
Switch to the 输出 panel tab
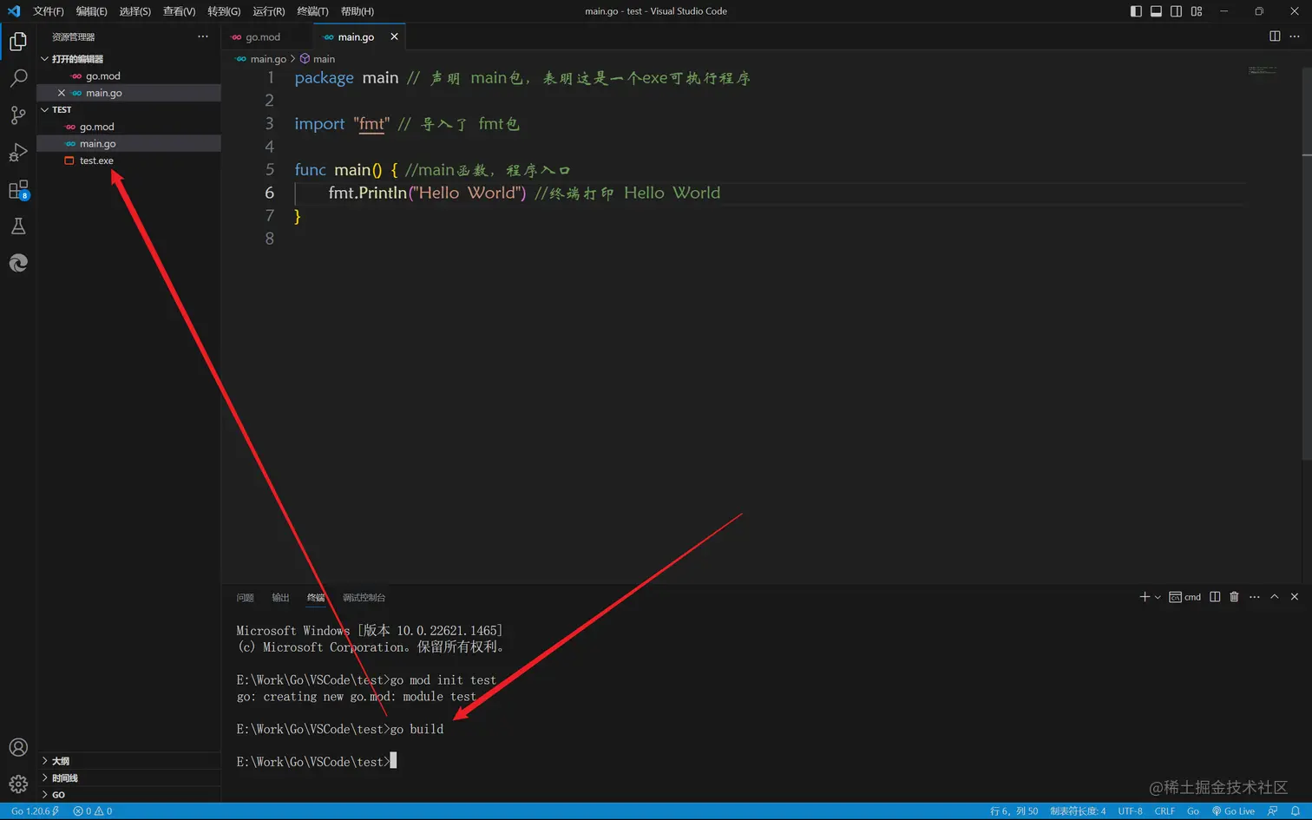pos(280,598)
